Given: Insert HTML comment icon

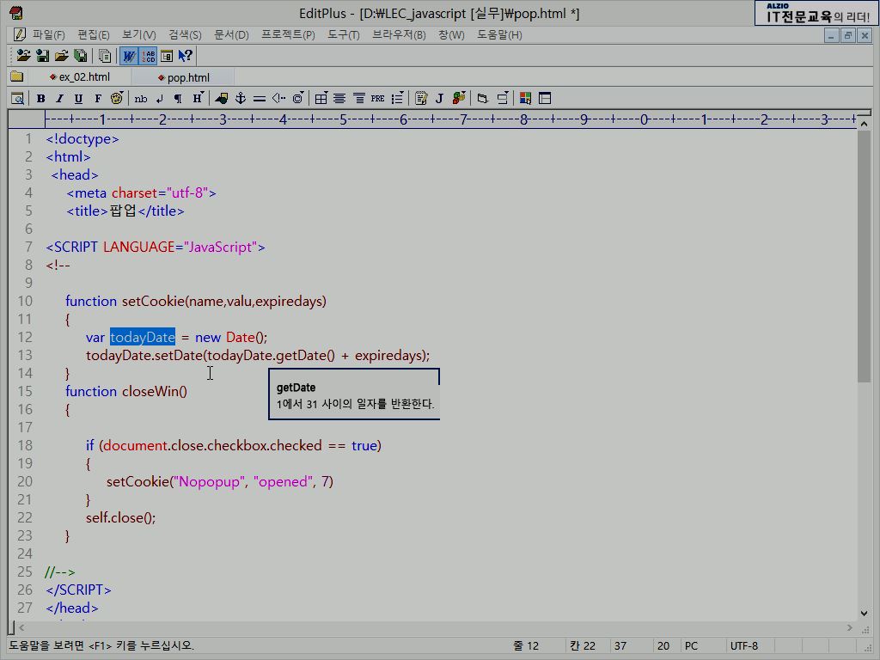Looking at the screenshot, I should (278, 99).
